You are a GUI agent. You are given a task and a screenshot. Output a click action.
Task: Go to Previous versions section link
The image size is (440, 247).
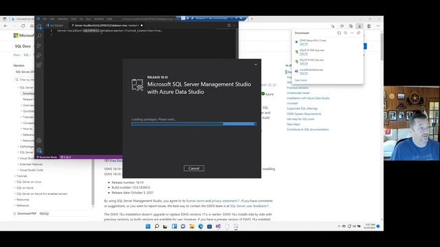pos(298,88)
